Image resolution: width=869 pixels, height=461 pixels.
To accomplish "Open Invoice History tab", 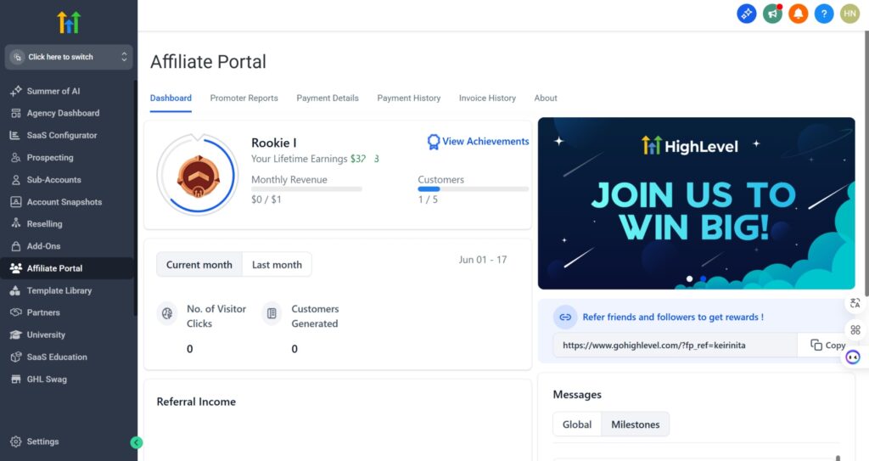I will click(x=487, y=98).
